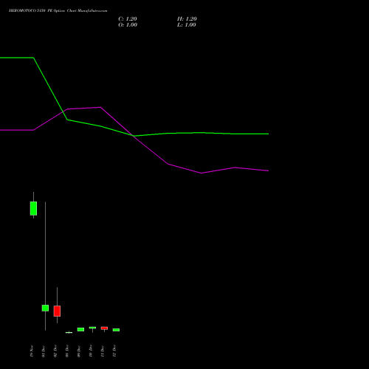The image size is (369, 369).
Task: Click the 09 Dec date axis label
Action: pos(79,351)
